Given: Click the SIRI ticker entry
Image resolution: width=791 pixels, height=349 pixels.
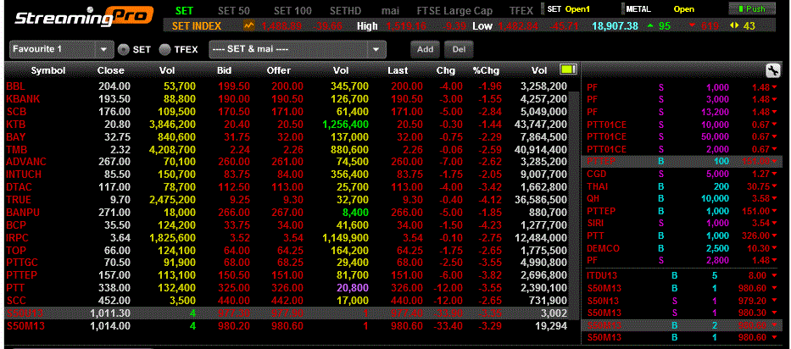Looking at the screenshot, I should click(x=683, y=224).
